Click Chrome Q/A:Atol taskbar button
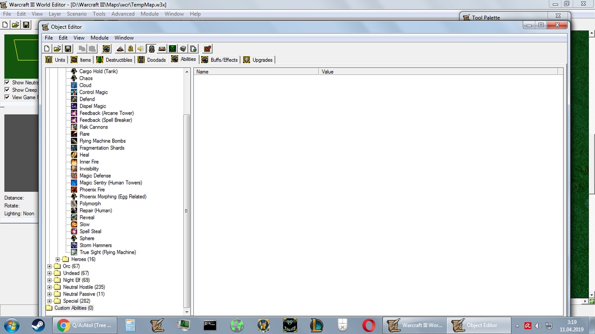Viewport: 595px width, 334px height. point(84,325)
